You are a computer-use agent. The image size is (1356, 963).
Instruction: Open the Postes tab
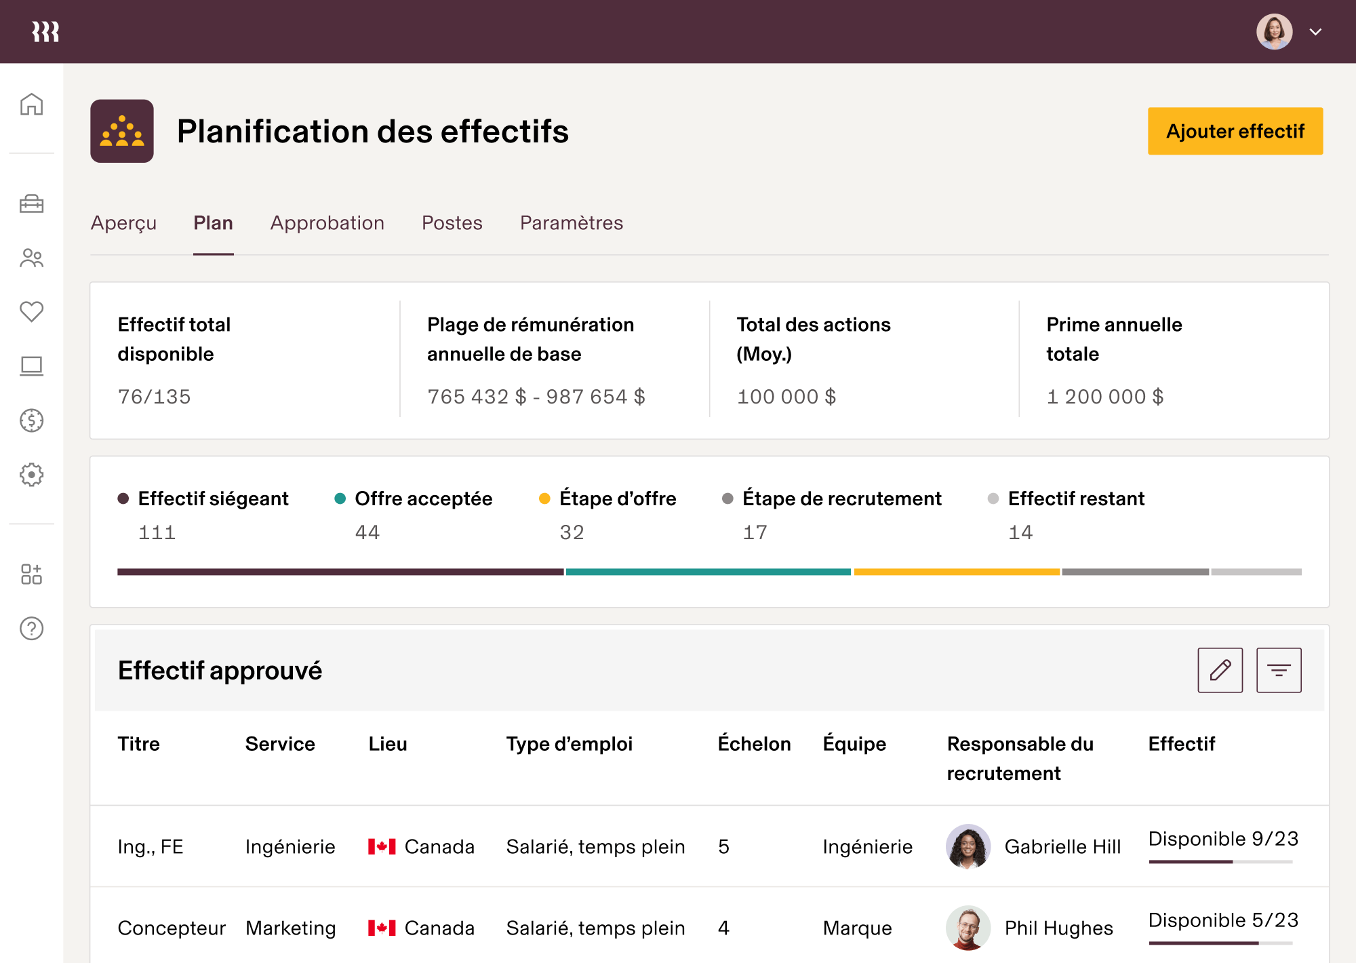(x=452, y=222)
